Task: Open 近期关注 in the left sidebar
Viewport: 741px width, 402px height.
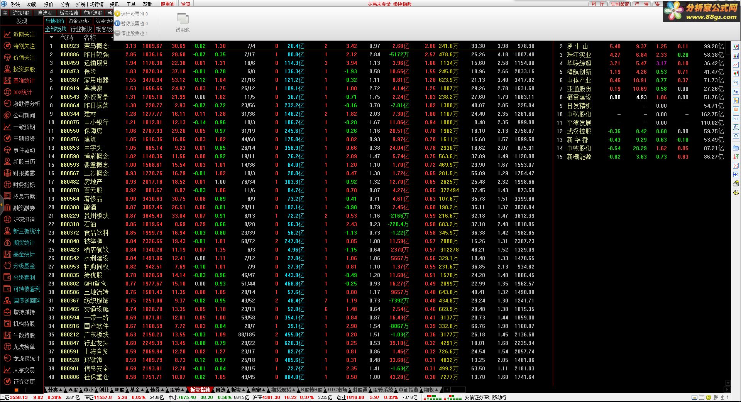Action: [19, 34]
